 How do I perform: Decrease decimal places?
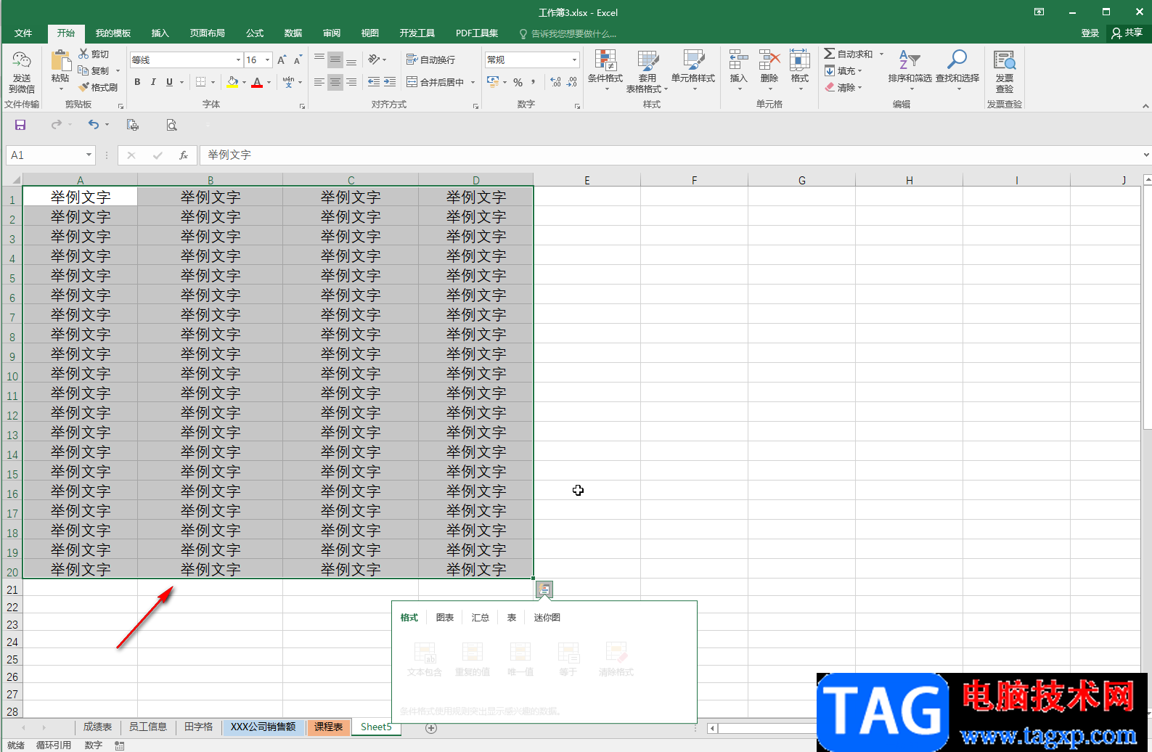point(572,82)
